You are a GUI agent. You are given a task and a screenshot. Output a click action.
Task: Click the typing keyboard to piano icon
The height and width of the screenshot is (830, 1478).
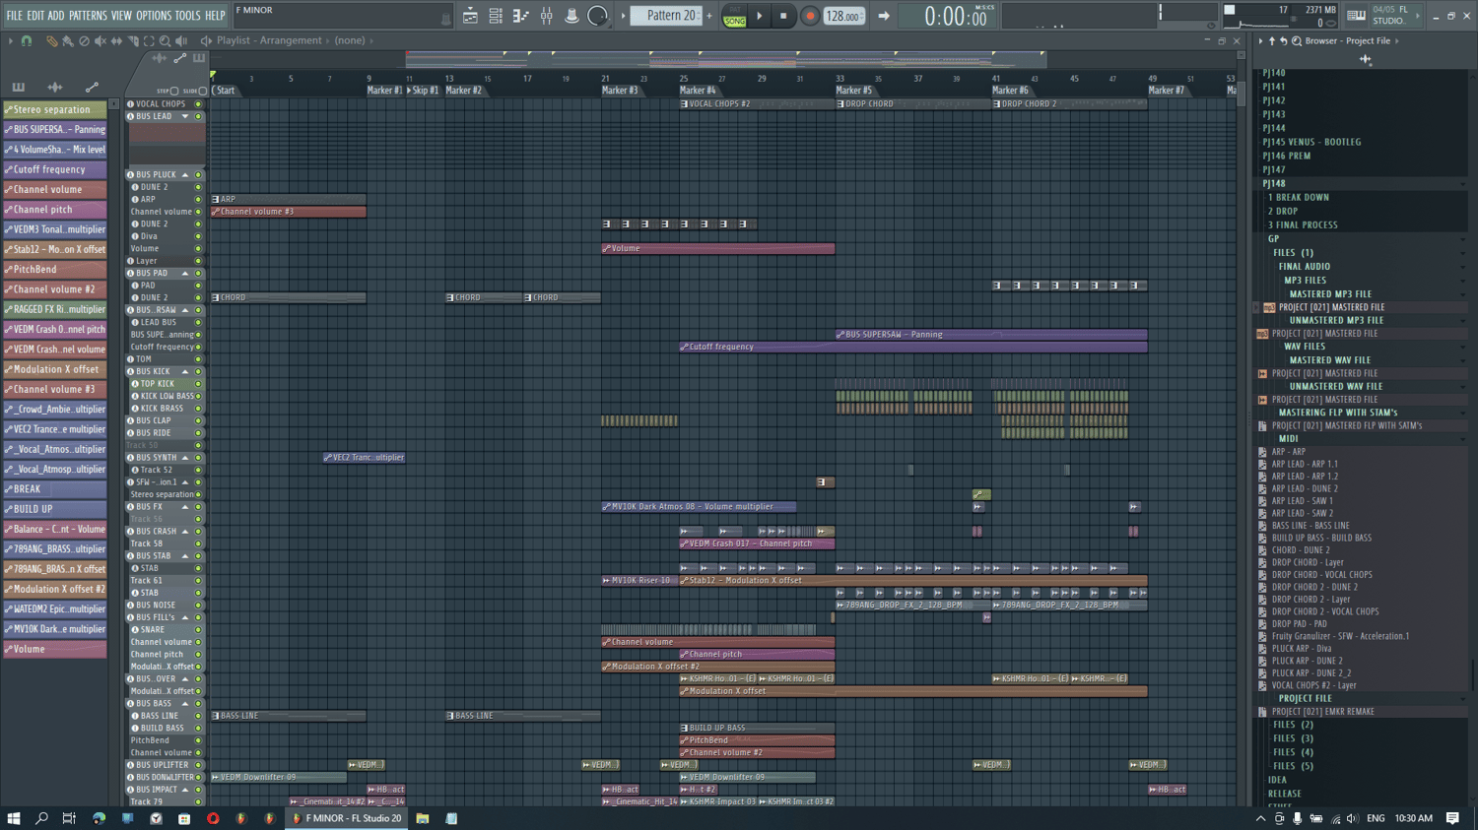1356,16
